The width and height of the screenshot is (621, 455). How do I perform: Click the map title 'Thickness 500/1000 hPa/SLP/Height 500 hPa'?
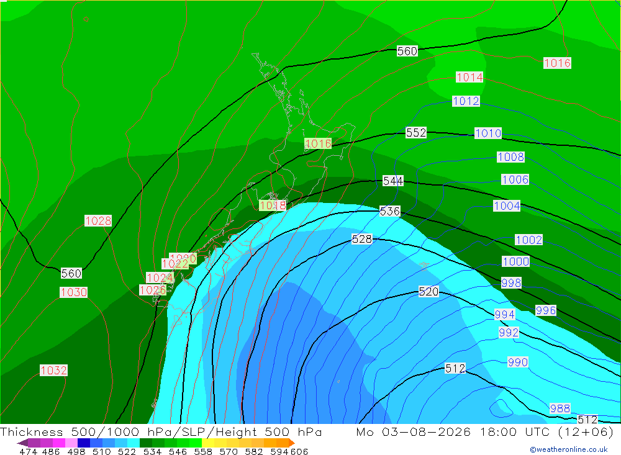[161, 431]
